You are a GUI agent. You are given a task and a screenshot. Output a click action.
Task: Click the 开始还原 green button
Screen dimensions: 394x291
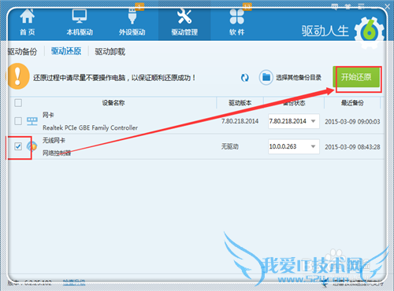pyautogui.click(x=356, y=77)
